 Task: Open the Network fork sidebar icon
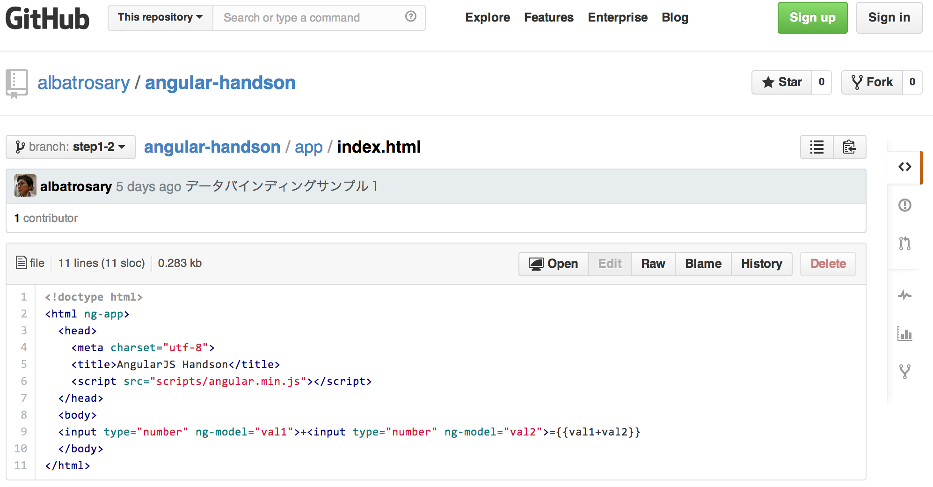tap(905, 372)
